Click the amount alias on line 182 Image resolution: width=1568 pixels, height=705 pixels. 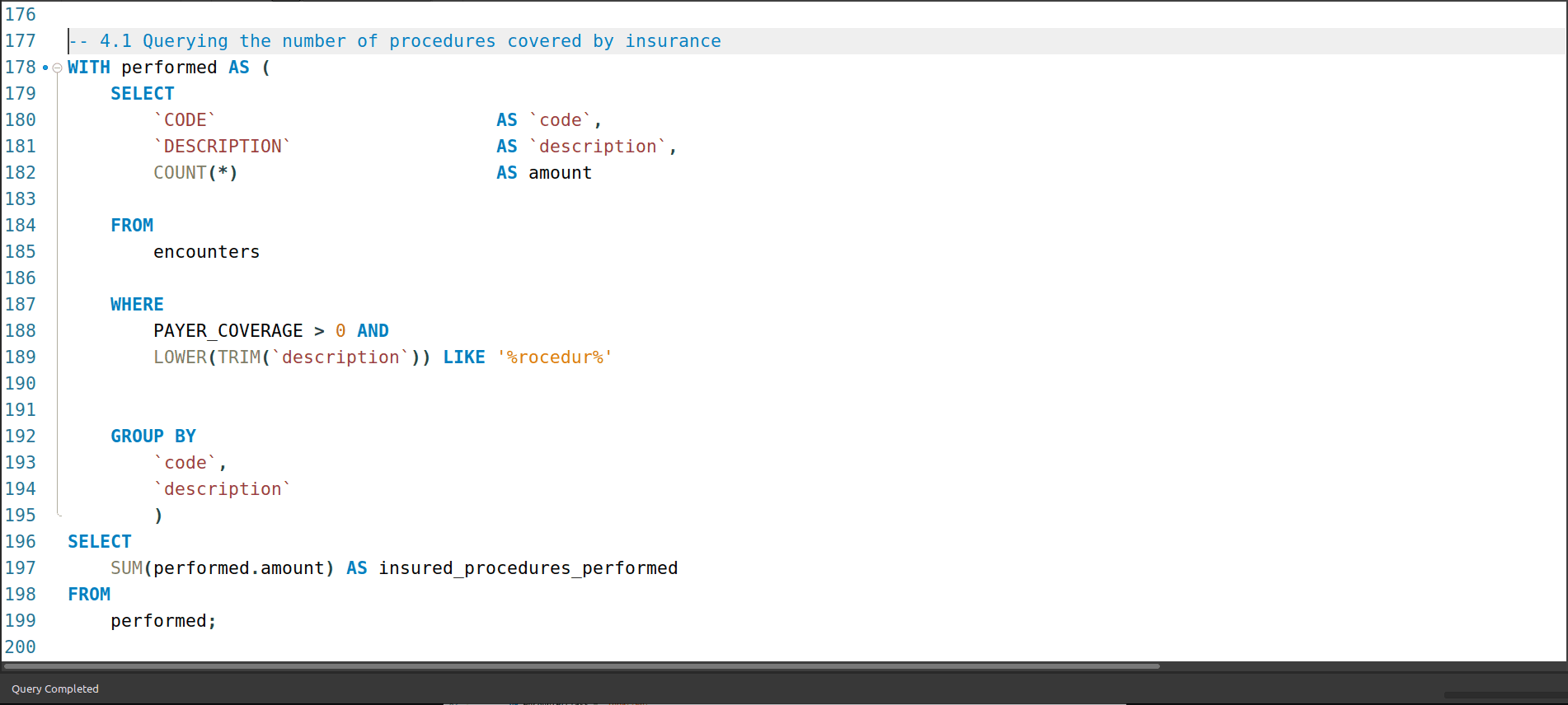click(560, 173)
